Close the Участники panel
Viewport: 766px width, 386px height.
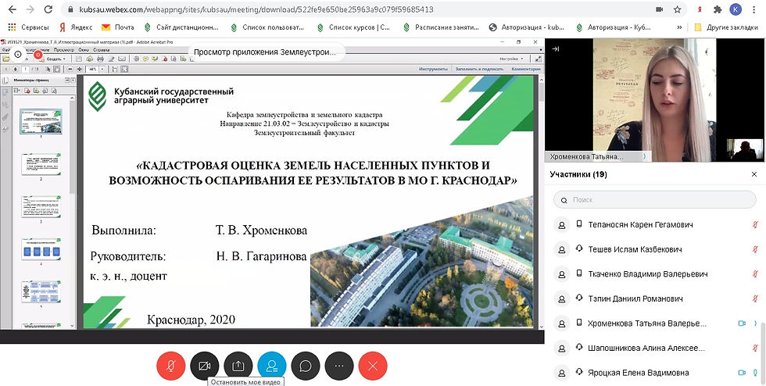753,174
